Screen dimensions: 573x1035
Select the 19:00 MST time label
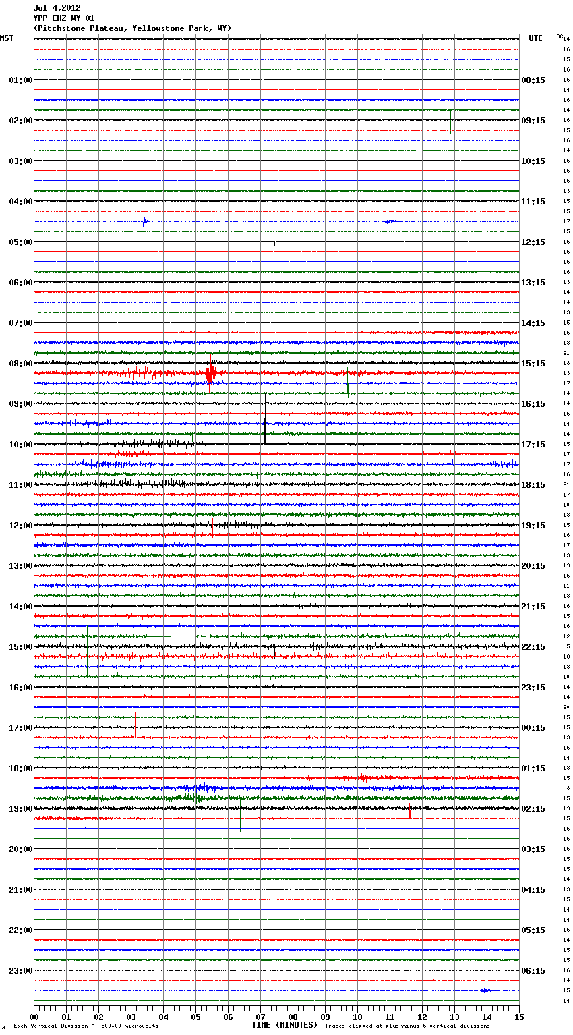pyautogui.click(x=20, y=809)
